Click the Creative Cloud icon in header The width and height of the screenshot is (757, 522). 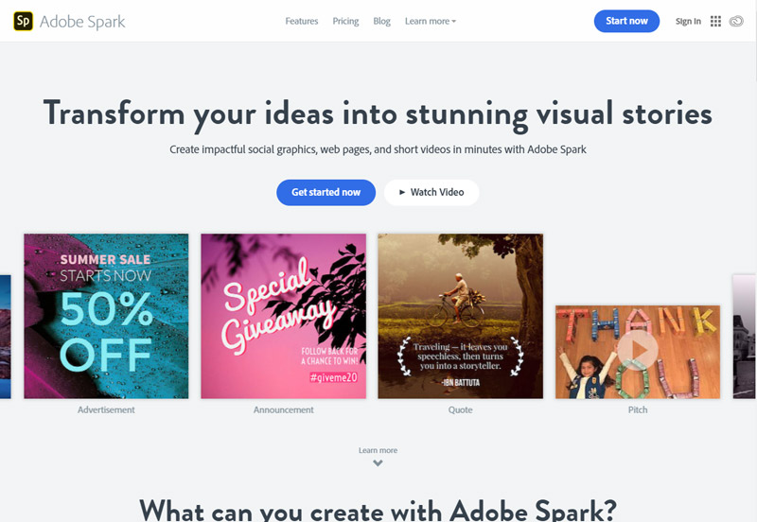[x=736, y=21]
